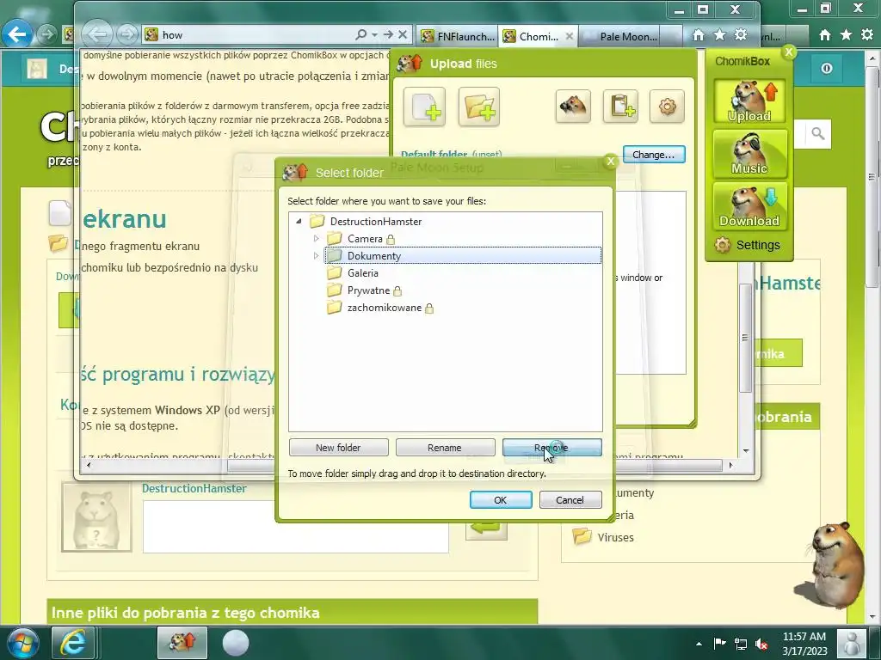Click the Rename button

click(x=445, y=447)
